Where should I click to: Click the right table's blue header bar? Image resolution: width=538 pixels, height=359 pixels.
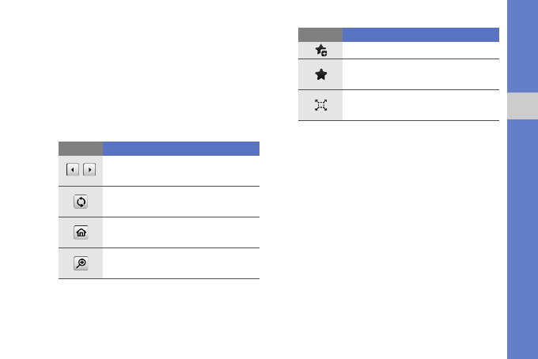click(x=421, y=34)
